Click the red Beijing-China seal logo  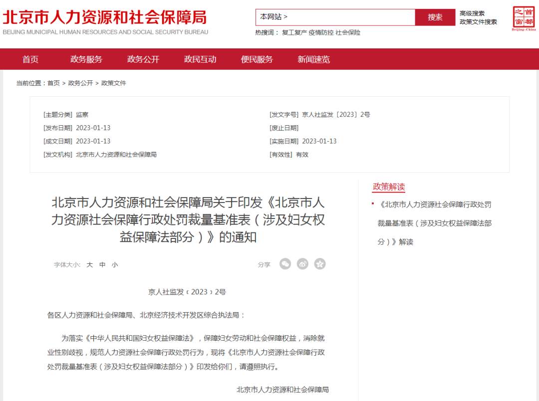524,19
